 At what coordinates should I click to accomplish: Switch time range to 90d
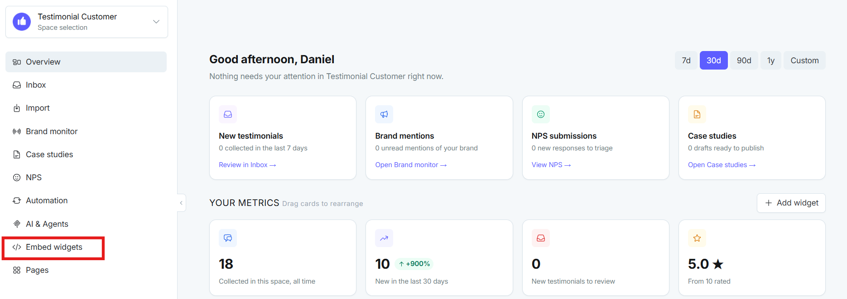click(x=744, y=61)
